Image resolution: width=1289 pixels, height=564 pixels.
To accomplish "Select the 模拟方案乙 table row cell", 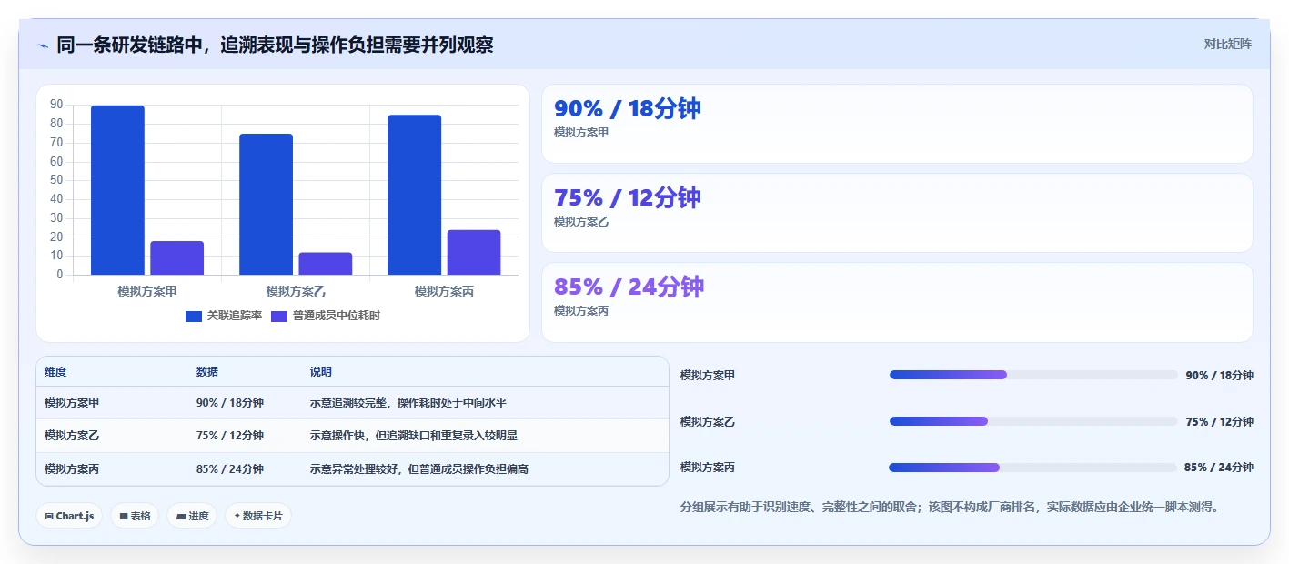I will [x=72, y=436].
